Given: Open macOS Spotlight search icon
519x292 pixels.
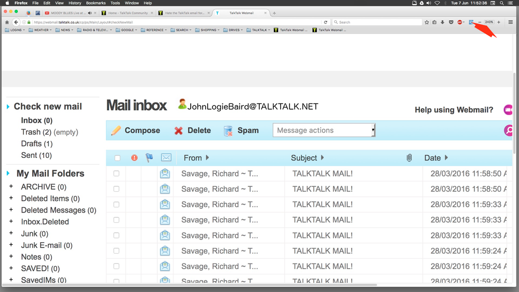Looking at the screenshot, I should pos(502,3).
